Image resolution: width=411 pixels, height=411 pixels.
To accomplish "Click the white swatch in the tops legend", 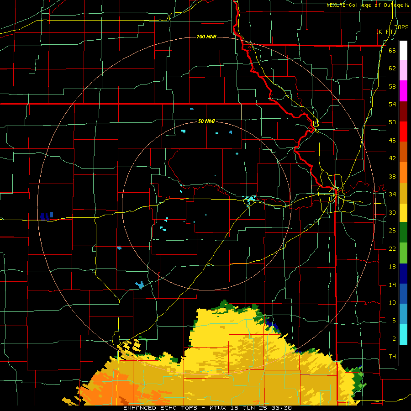I will click(403, 50).
